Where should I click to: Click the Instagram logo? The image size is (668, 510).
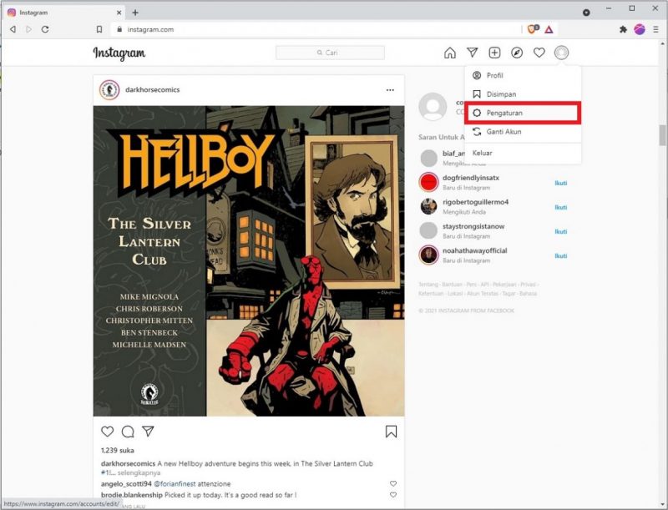119,53
